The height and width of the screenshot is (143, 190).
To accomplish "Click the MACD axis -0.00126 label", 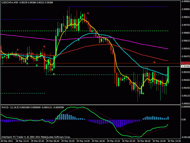I will point(186,137).
